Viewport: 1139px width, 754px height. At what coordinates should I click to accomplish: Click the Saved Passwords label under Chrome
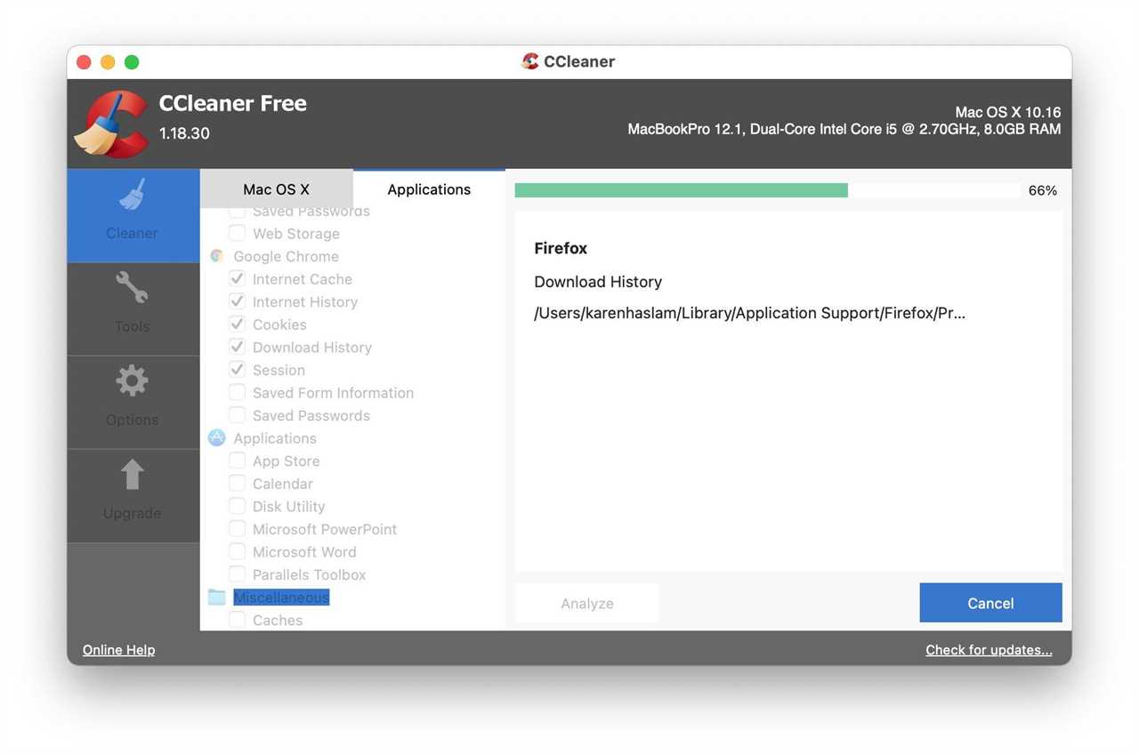coord(311,415)
